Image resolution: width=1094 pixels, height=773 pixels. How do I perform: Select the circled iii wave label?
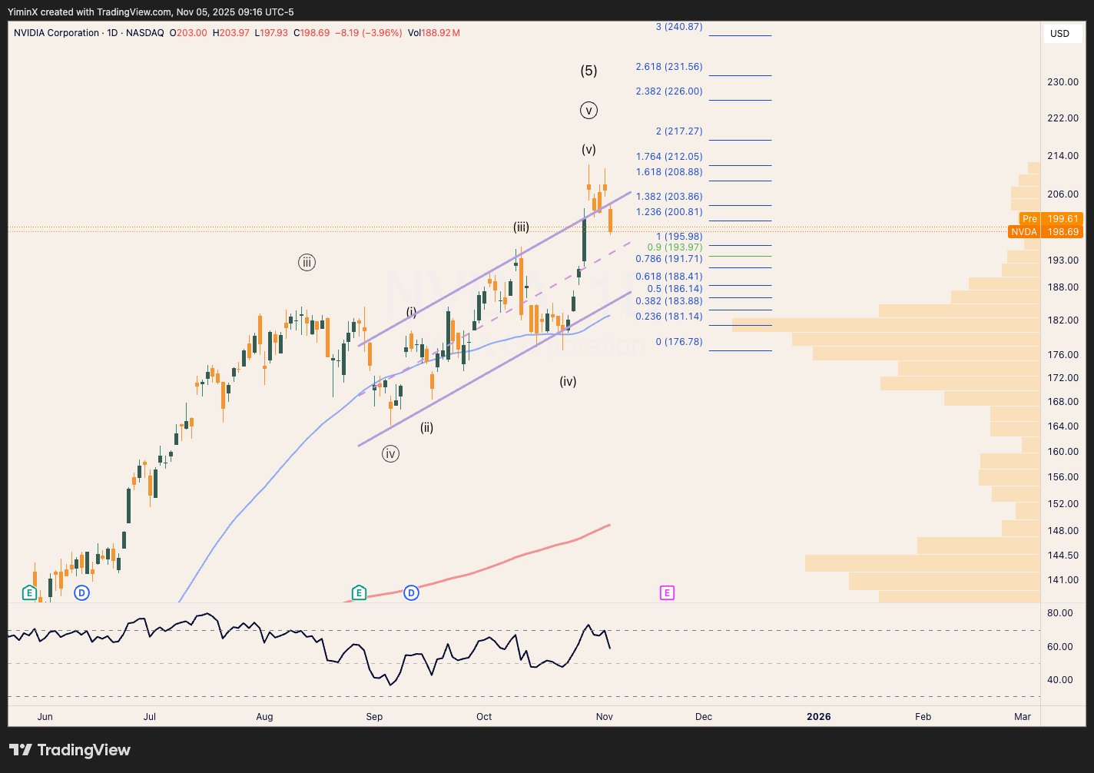[x=307, y=263]
